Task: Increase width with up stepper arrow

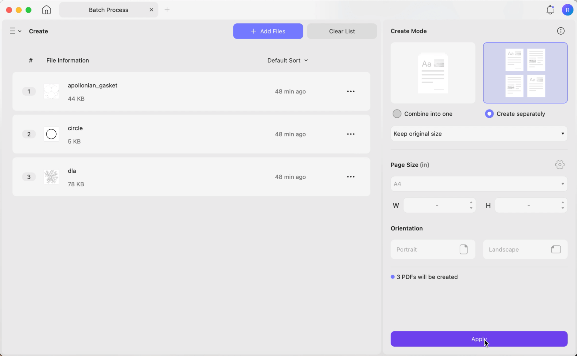Action: (x=471, y=203)
